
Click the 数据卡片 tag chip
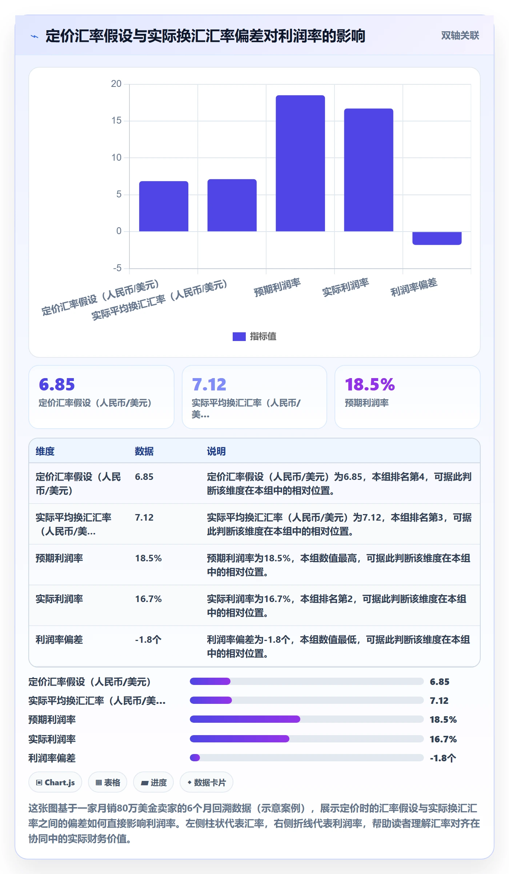(207, 782)
